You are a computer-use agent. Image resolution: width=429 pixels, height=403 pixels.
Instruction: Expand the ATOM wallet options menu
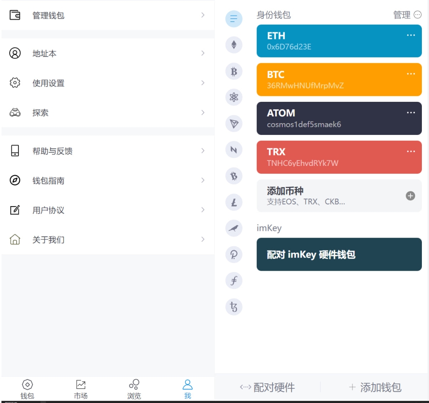tap(411, 112)
